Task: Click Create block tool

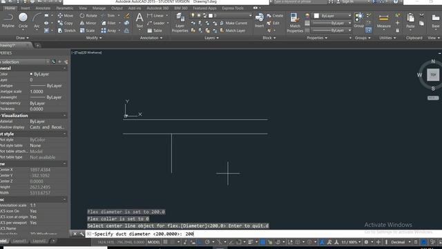Action: pyautogui.click(x=275, y=15)
